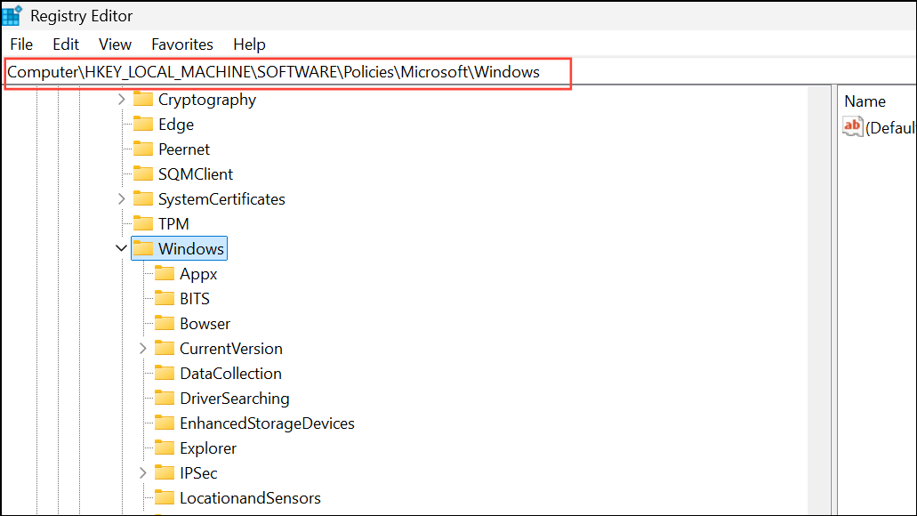Select the Peernet key label

pos(183,149)
